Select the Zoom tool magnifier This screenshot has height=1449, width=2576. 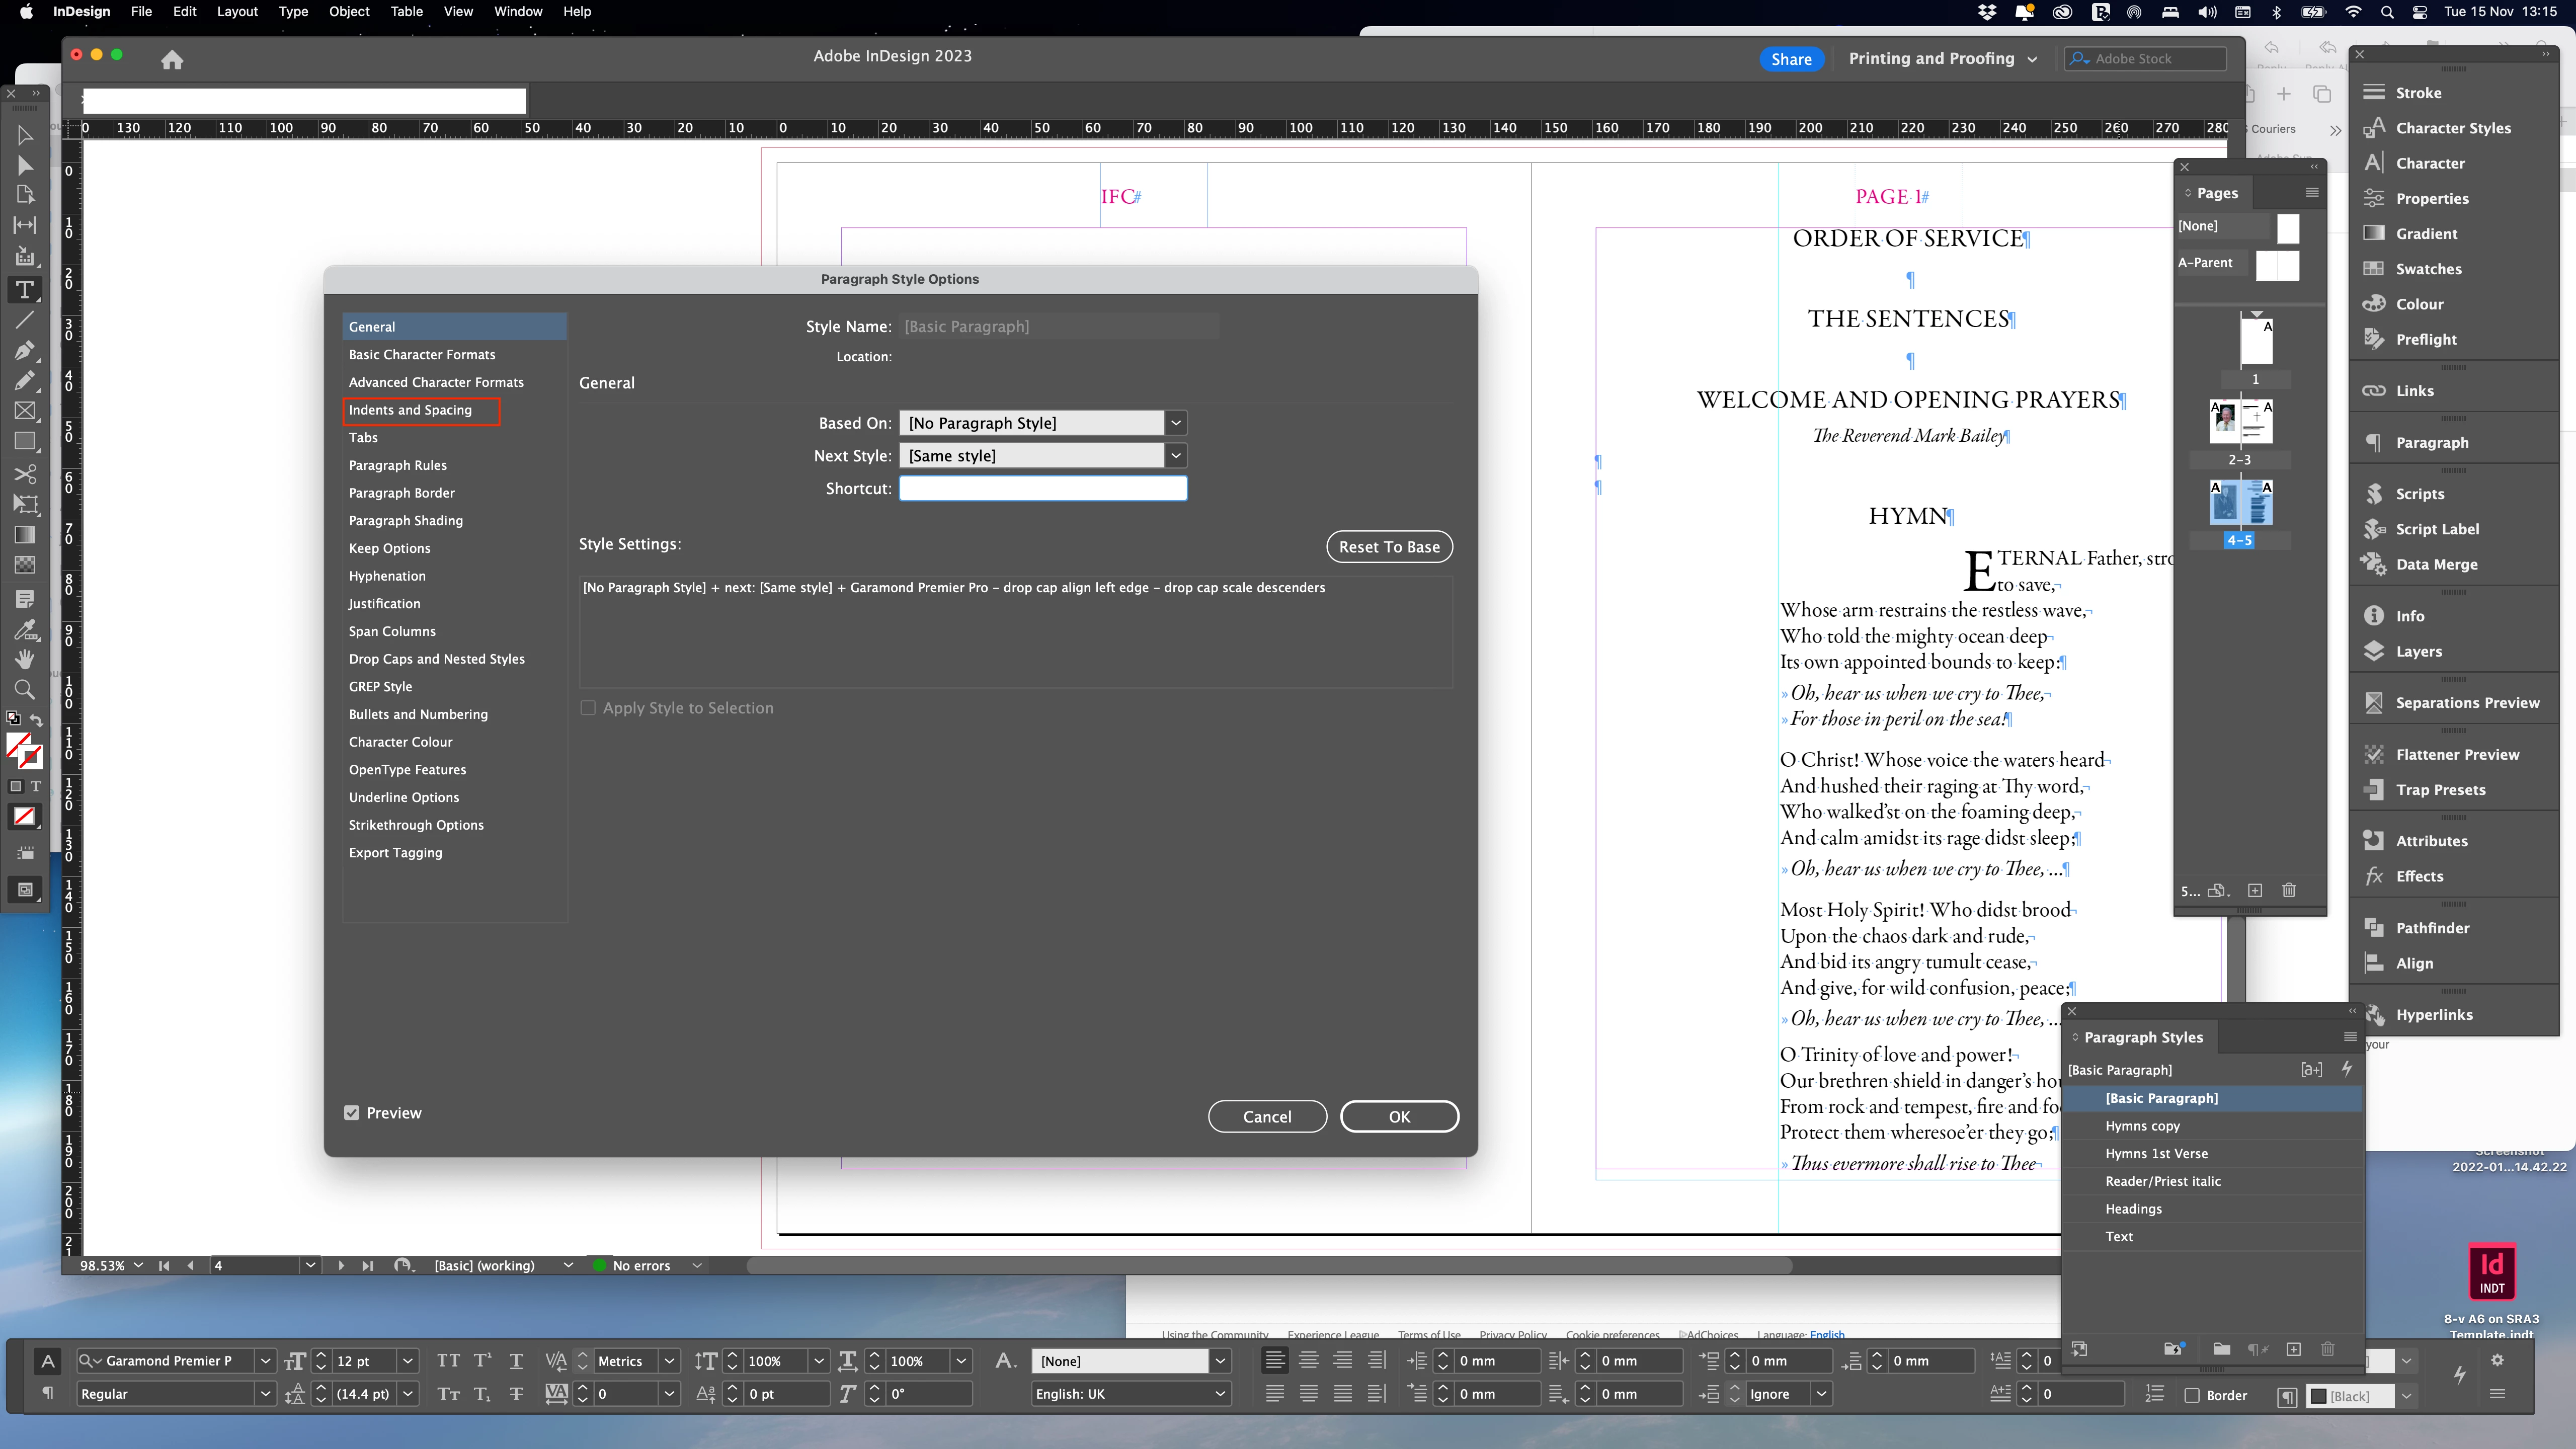tap(25, 689)
